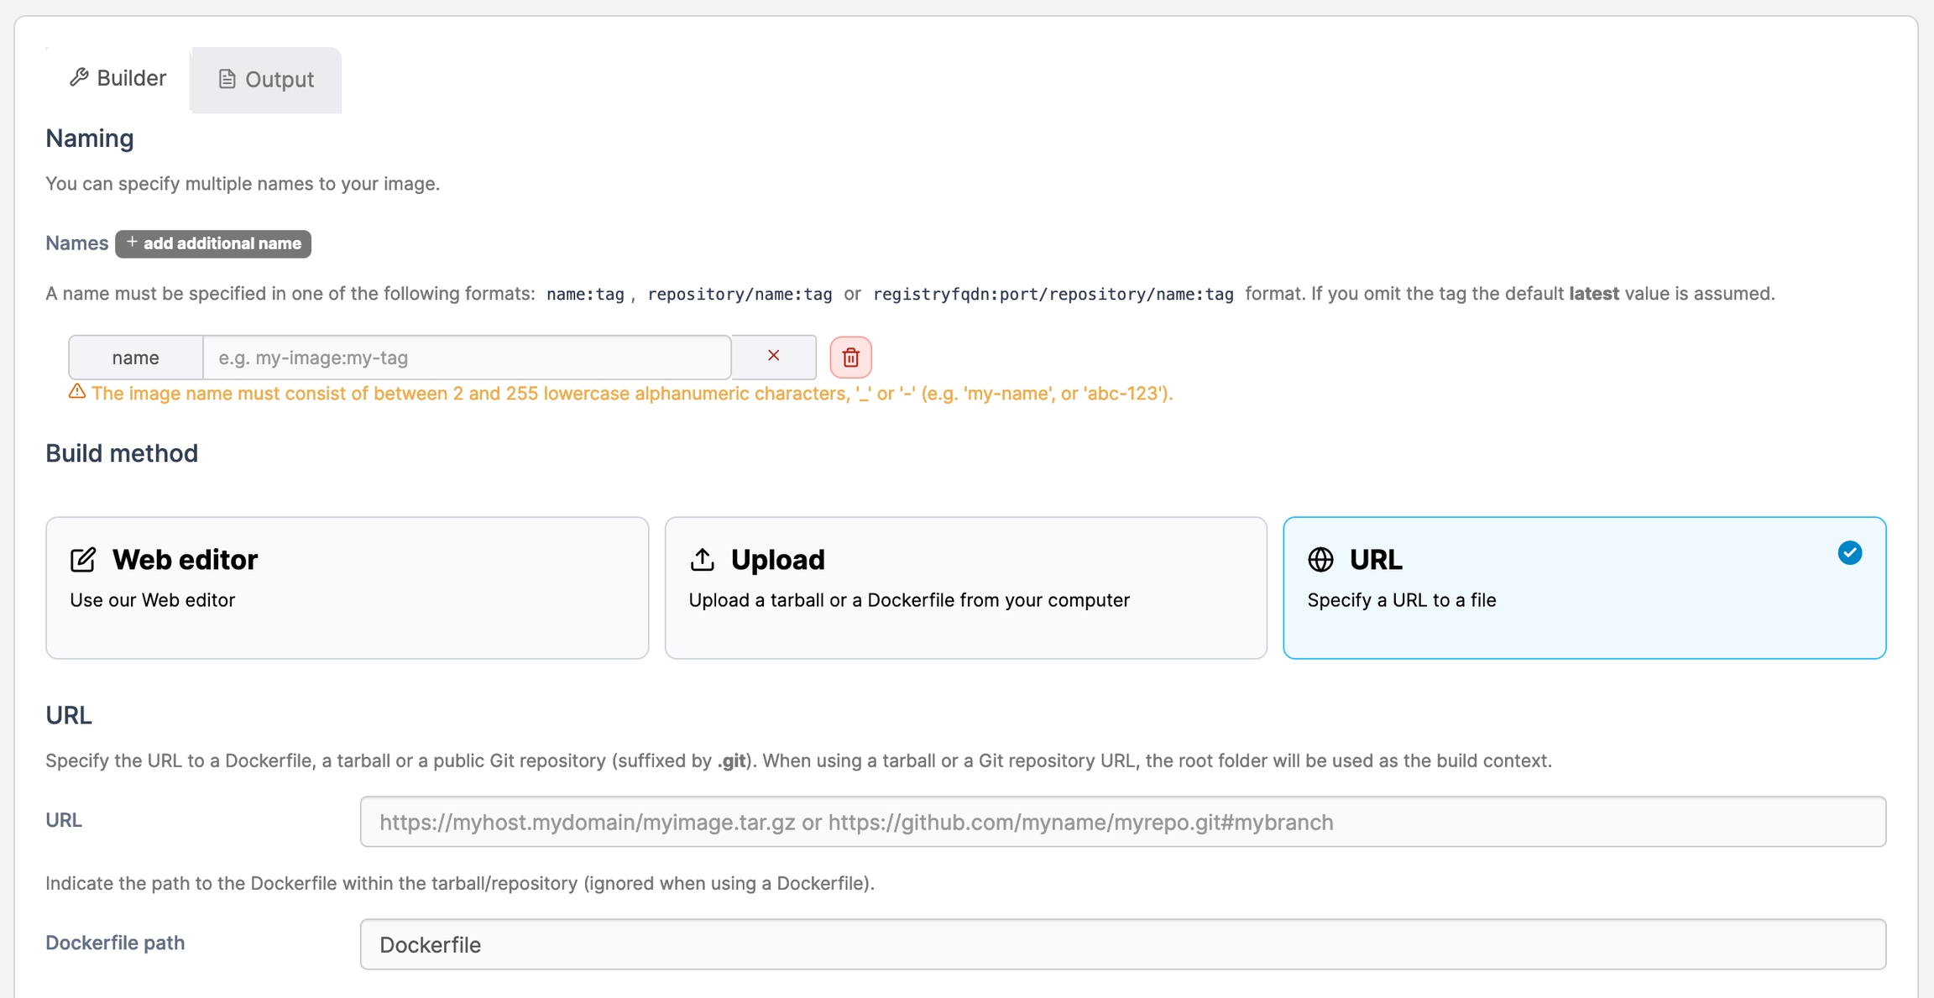1934x998 pixels.
Task: Focus the image name input field
Action: click(x=467, y=358)
